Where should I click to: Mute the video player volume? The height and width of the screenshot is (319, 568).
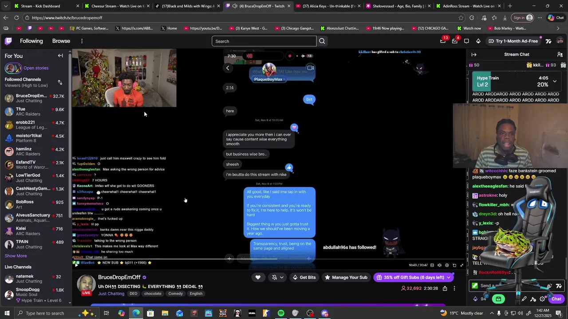point(439,265)
